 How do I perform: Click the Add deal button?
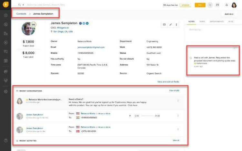pyautogui.click(x=229, y=14)
